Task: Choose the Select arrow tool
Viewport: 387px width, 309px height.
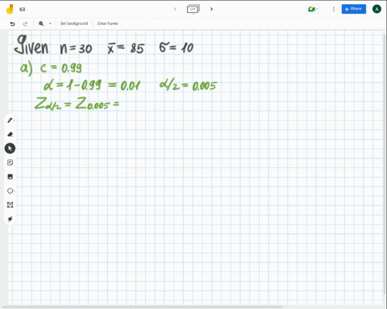Action: tap(10, 148)
